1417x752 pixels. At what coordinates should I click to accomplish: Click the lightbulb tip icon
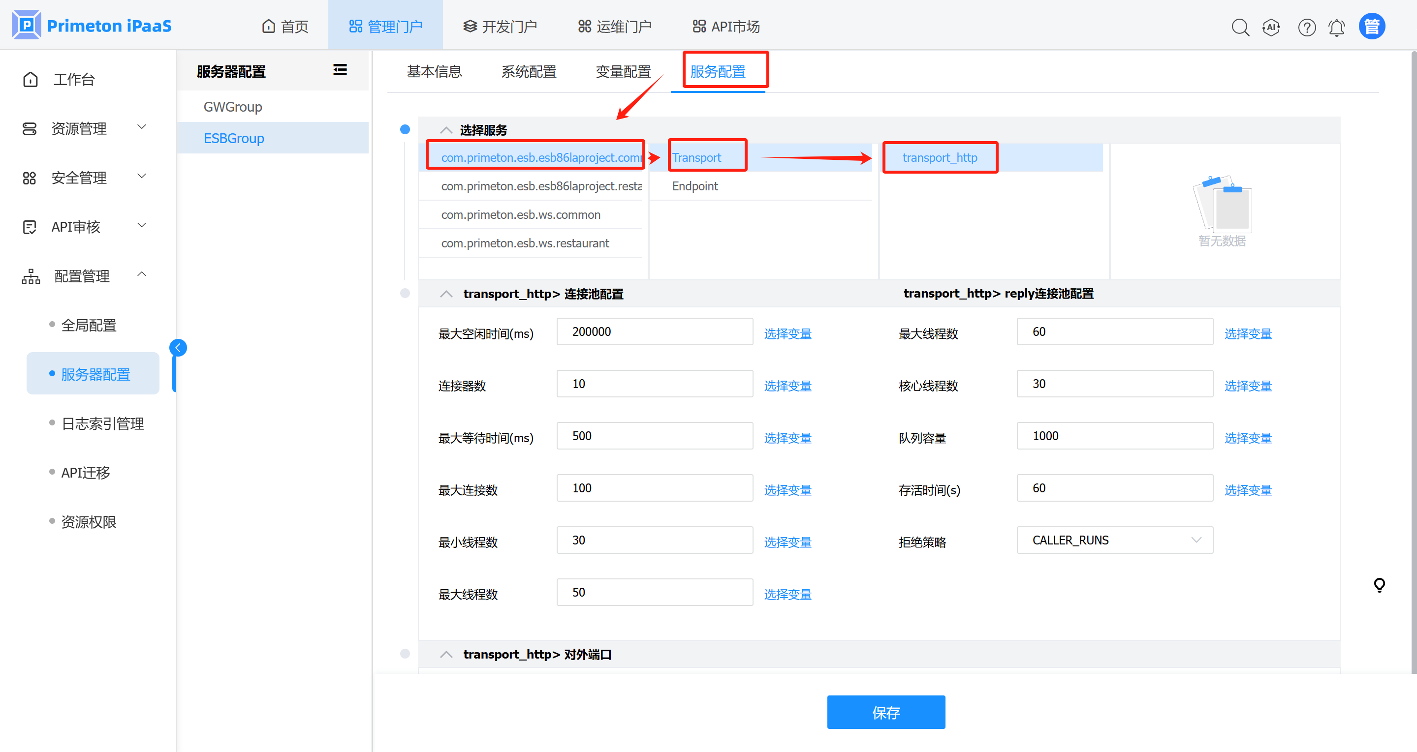tap(1379, 585)
